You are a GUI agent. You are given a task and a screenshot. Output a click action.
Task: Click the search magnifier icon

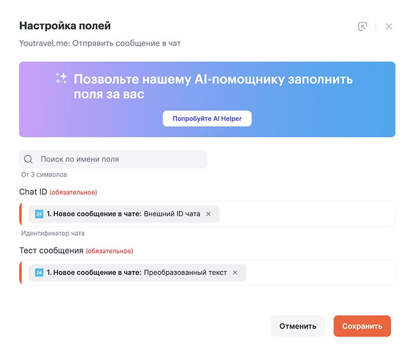pyautogui.click(x=28, y=159)
